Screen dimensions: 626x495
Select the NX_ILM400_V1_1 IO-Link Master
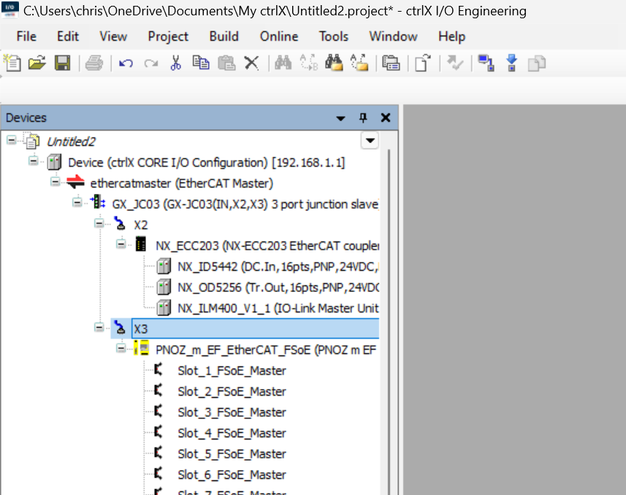[x=278, y=308]
